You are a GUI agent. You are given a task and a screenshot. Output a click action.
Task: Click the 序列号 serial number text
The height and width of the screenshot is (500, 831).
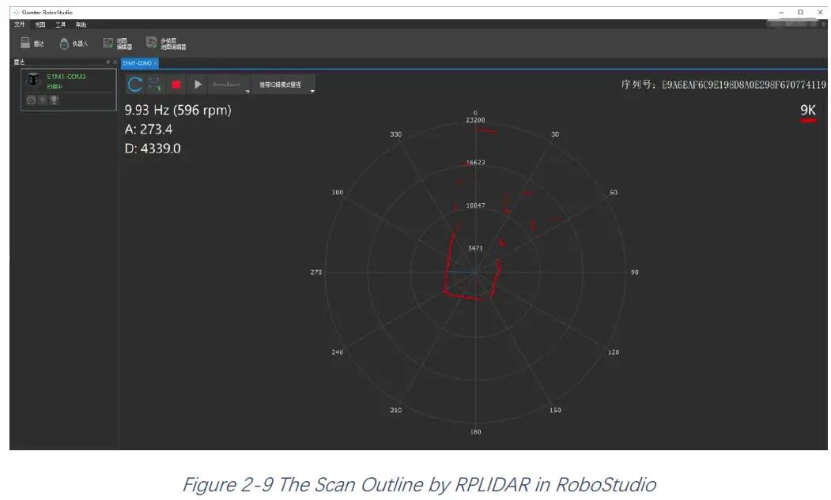pos(723,85)
